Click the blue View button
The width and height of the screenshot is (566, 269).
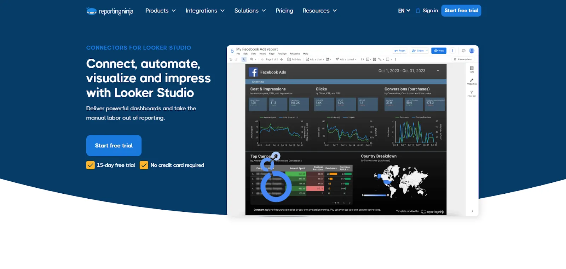pyautogui.click(x=439, y=51)
